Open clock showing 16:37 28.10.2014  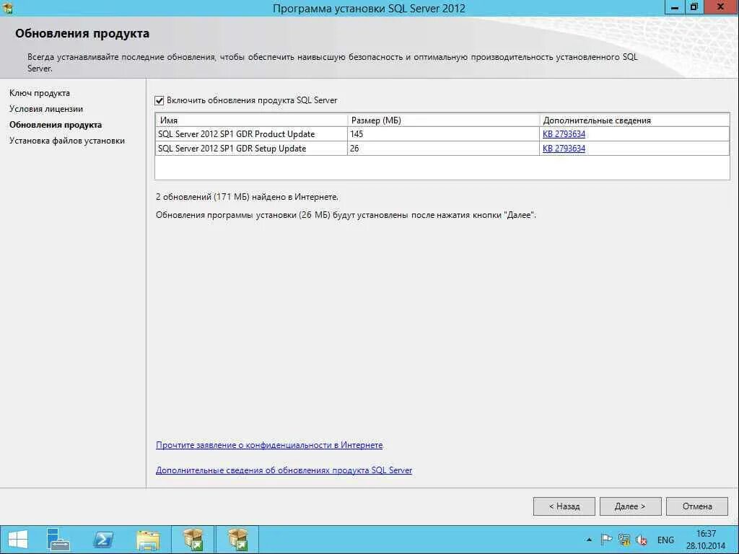pos(706,540)
